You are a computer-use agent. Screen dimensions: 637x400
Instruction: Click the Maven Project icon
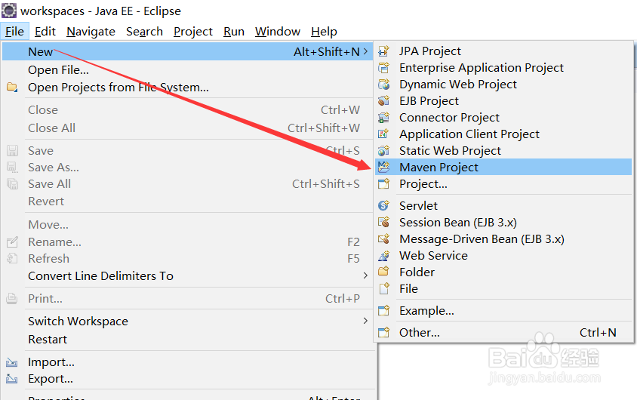pyautogui.click(x=384, y=167)
